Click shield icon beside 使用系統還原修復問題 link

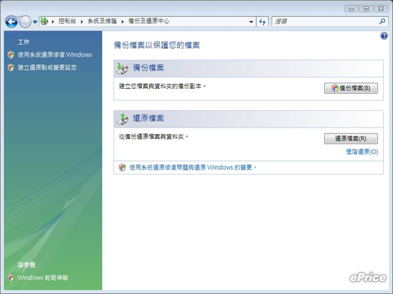[122, 167]
